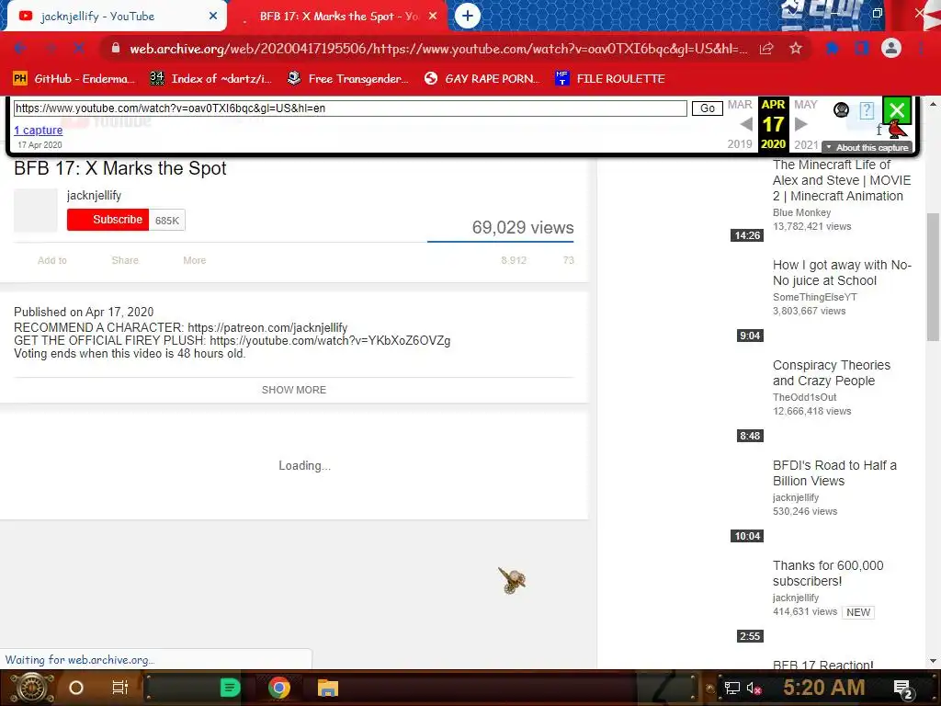Open the network icon in system tray
This screenshot has width=941, height=706.
click(732, 688)
